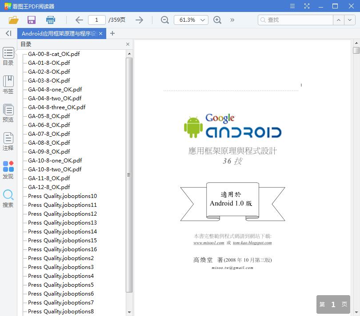Viewport: 360px width, 316px height.
Task: Open the 目录 (contents) sidebar panel
Action: [8, 56]
